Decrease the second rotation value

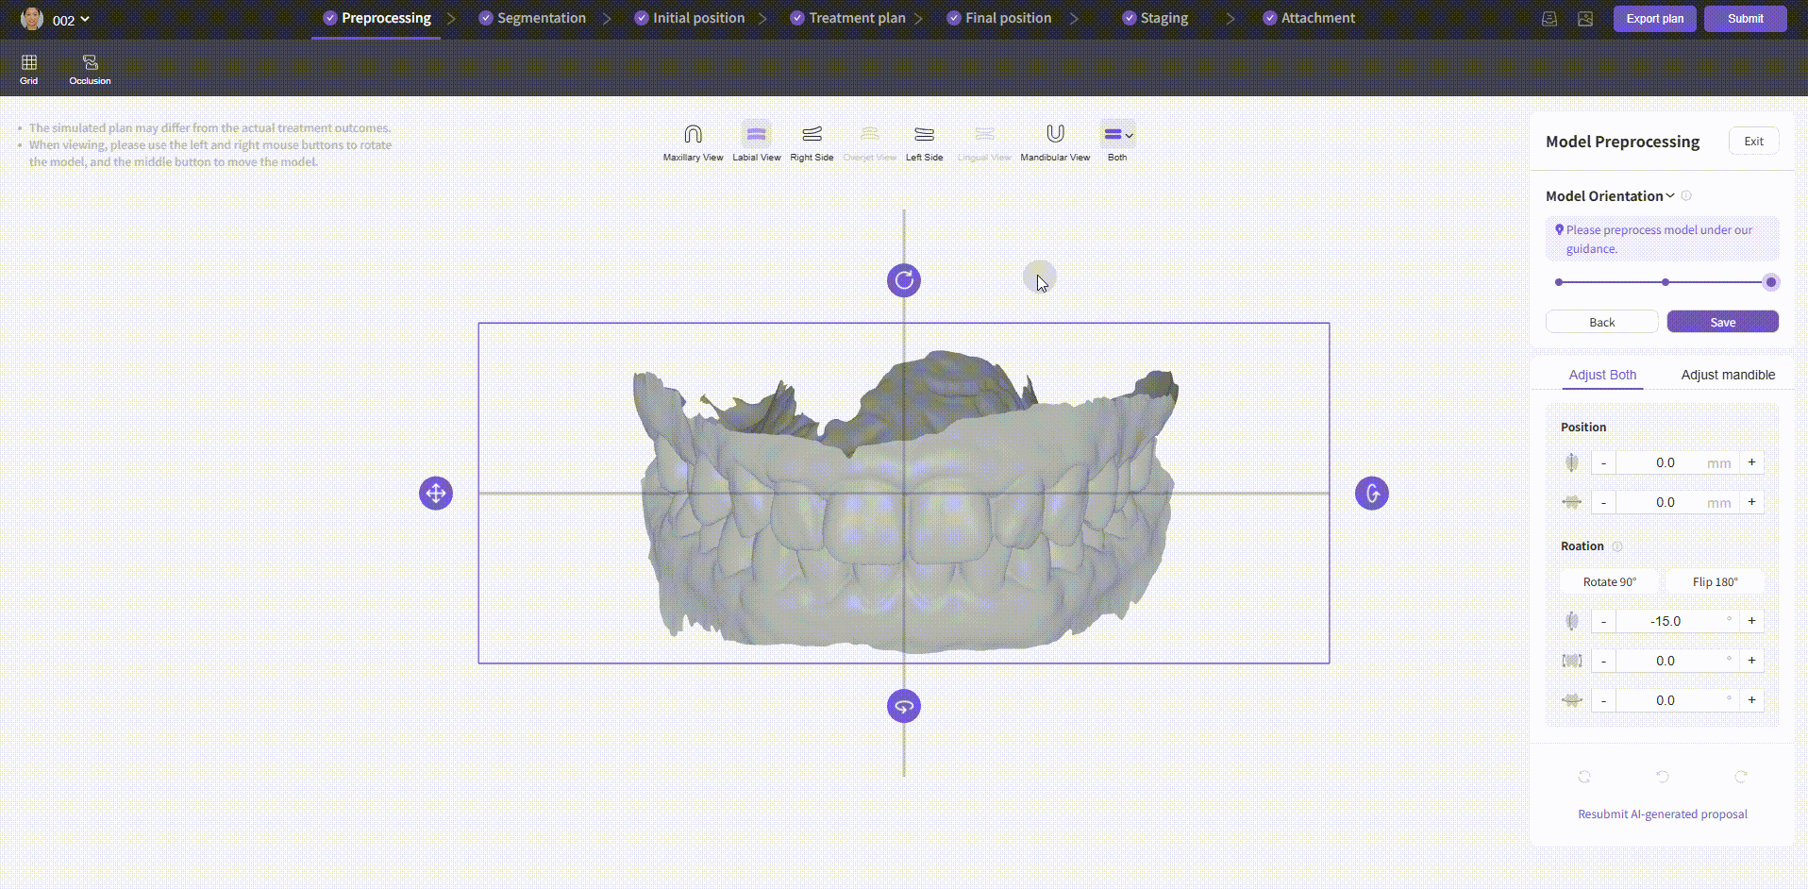point(1603,661)
